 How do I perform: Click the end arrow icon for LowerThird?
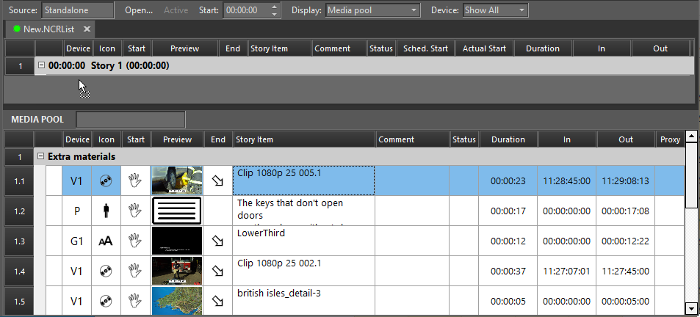[x=217, y=241]
